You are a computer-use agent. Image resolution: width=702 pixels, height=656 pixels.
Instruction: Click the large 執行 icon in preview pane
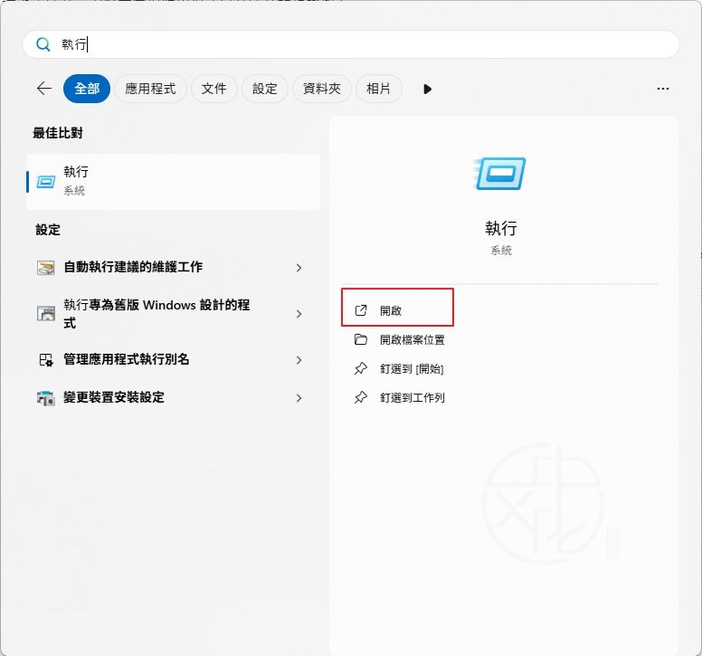(499, 174)
